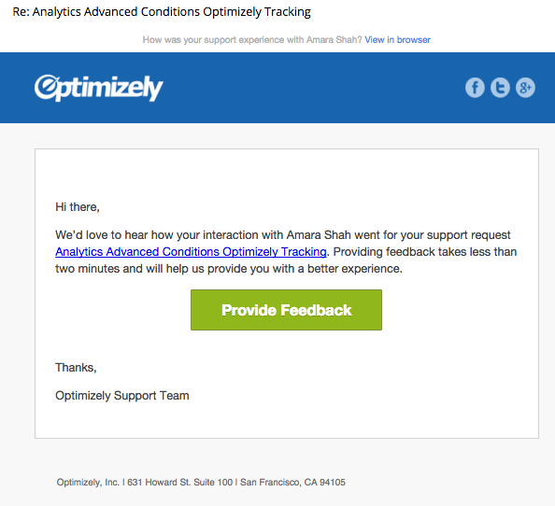Open the Analytics Advanced Conditions Optimizely Tracking link
555x506 pixels.
(x=191, y=252)
